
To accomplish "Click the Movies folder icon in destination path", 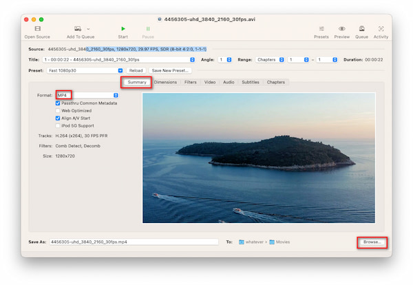I will pos(272,242).
